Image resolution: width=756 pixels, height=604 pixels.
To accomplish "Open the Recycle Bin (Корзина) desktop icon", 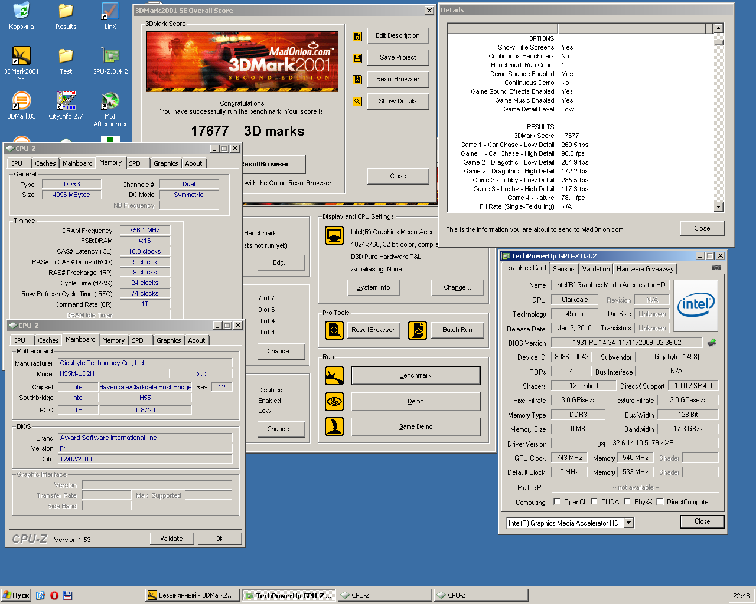I will click(21, 16).
